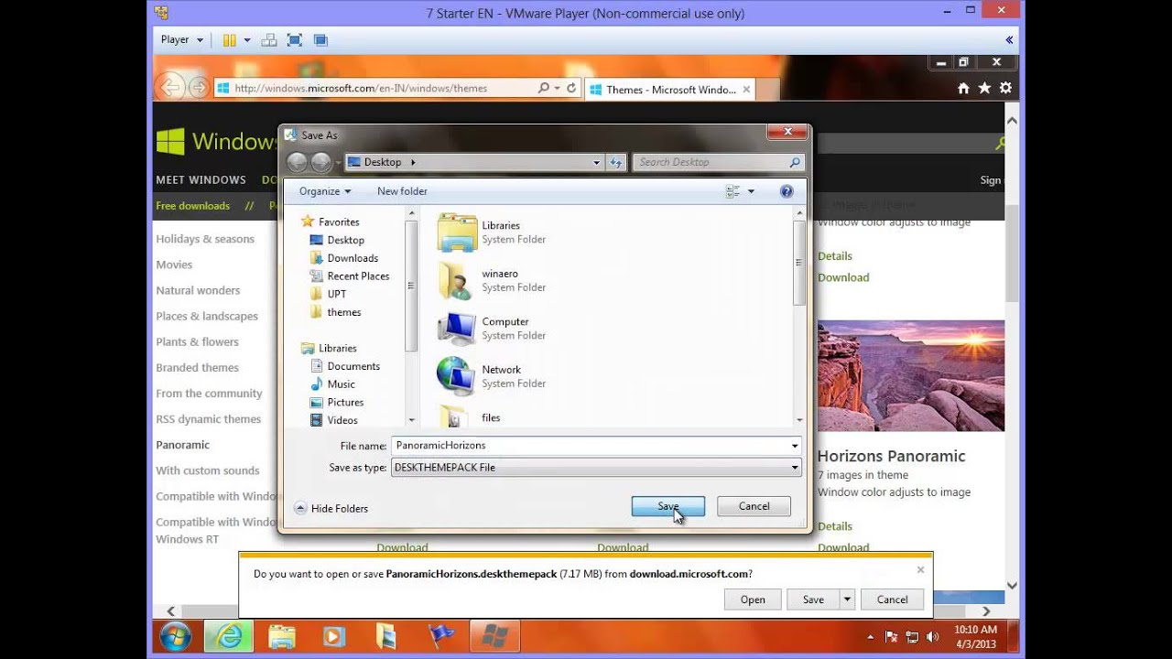Viewport: 1172px width, 659px height.
Task: Select the winaero user folder icon
Action: point(457,280)
